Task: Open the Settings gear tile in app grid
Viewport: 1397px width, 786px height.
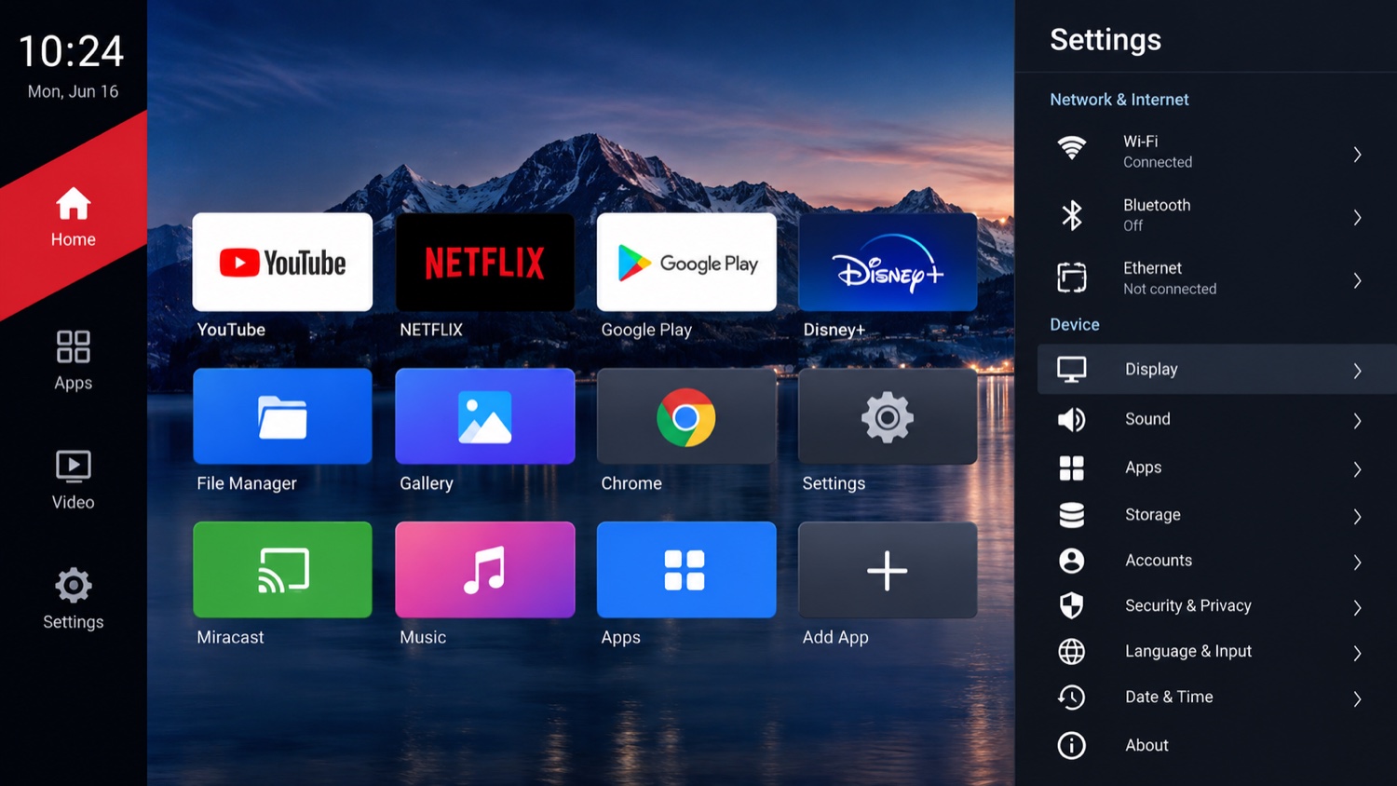Action: 888,416
